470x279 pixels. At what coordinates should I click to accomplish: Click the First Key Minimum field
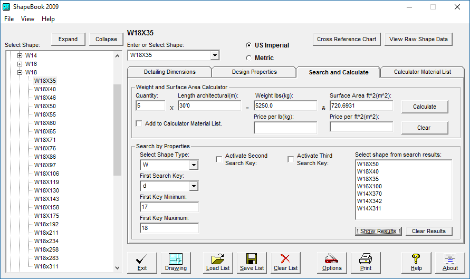tap(169, 207)
